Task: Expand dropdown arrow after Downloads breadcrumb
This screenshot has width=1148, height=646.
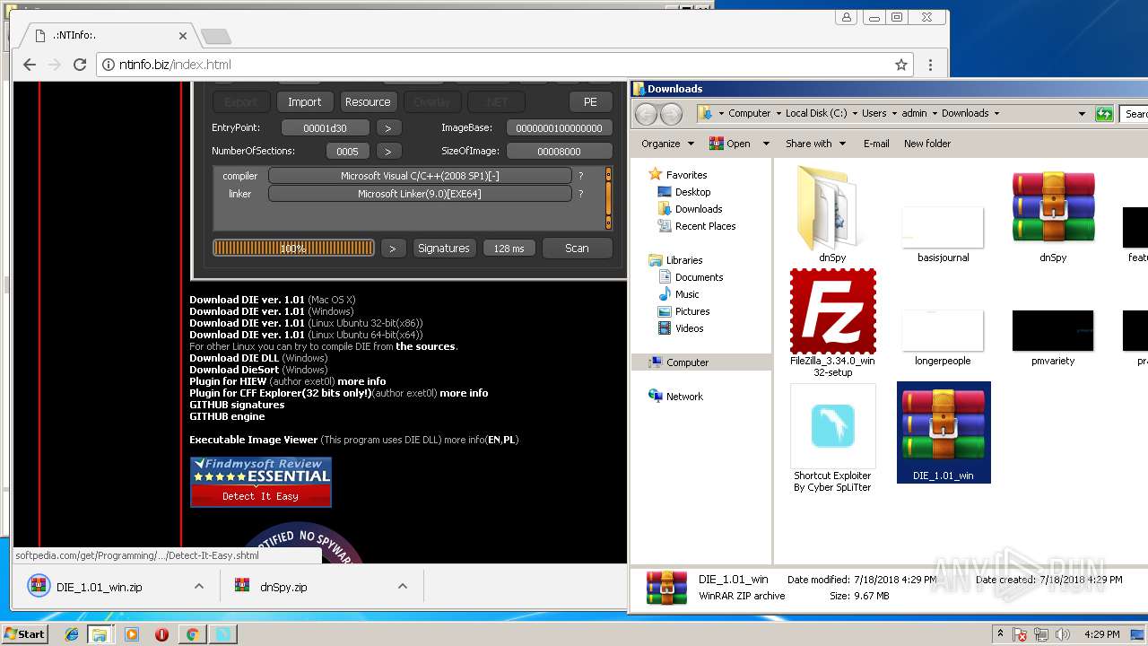Action: click(996, 114)
